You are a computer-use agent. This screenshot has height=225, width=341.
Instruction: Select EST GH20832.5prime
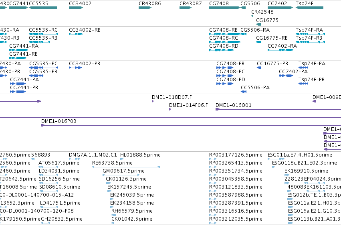point(45,223)
